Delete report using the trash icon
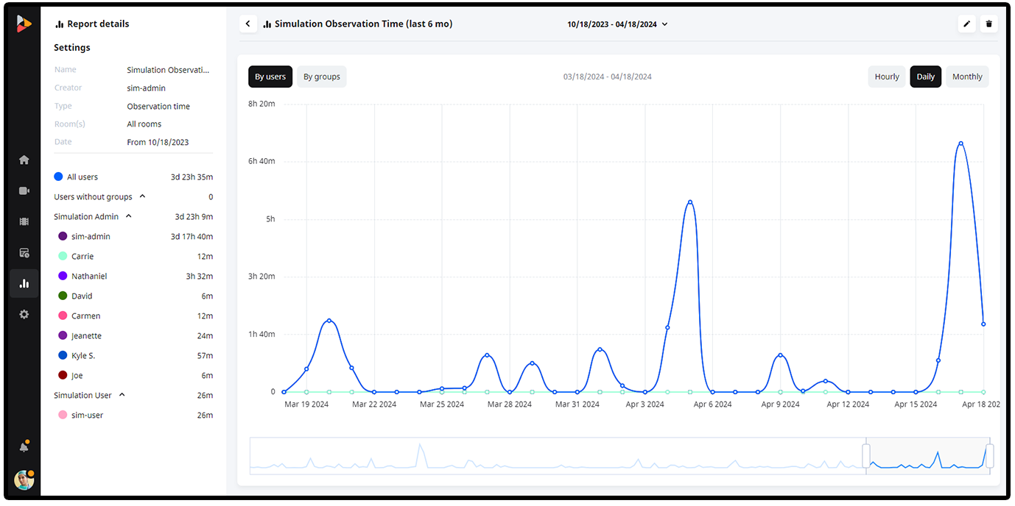 pos(988,24)
